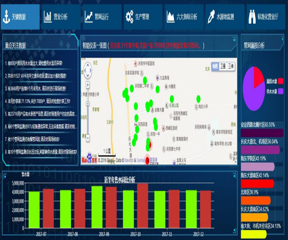Click the 金象大厦 building icon on map

[x=153, y=110]
